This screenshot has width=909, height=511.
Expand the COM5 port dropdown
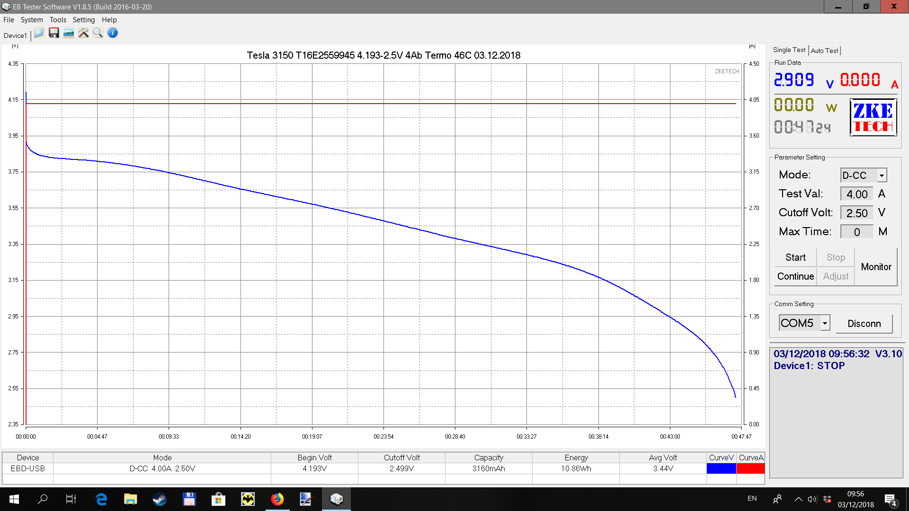825,323
